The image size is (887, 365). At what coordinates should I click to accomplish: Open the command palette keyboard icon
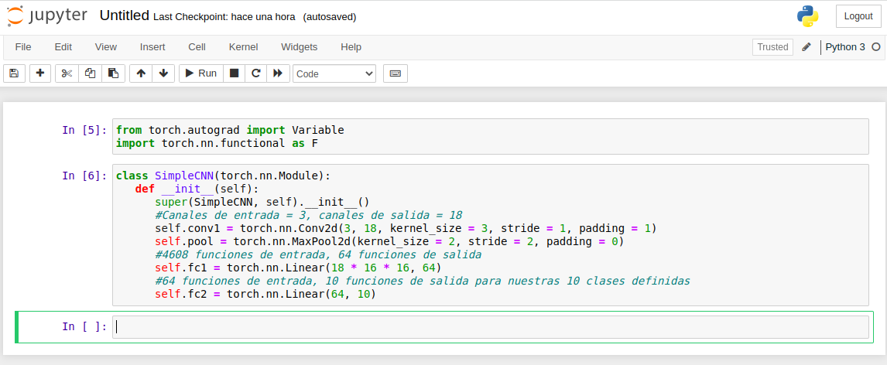395,73
